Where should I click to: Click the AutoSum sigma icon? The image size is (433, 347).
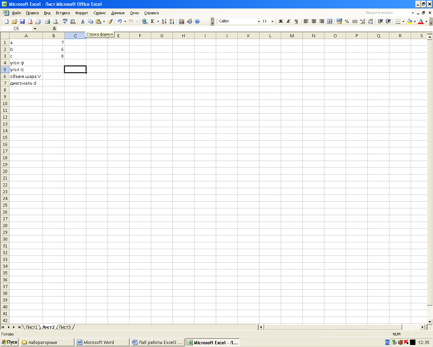point(153,21)
